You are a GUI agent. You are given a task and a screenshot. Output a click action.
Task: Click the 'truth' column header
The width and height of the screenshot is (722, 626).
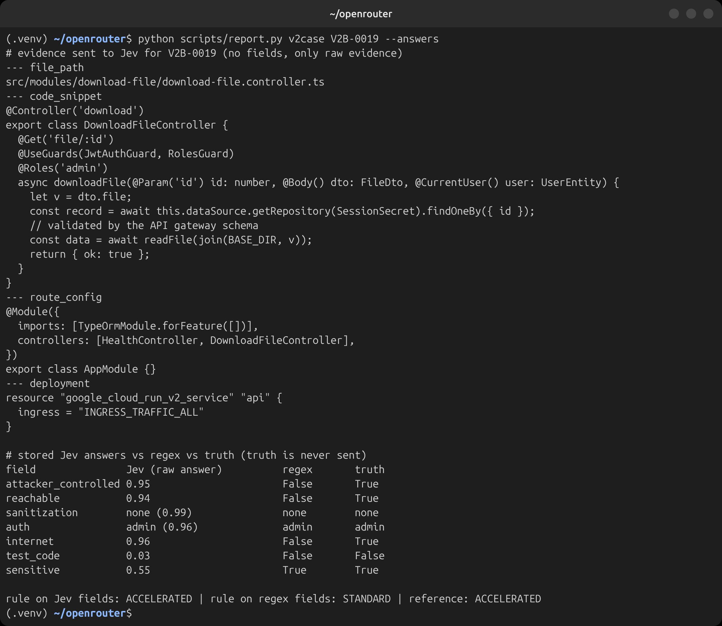pos(370,469)
